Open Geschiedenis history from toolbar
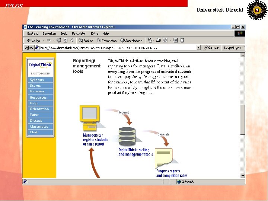This screenshot has height=201, width=268. pyautogui.click(x=131, y=41)
